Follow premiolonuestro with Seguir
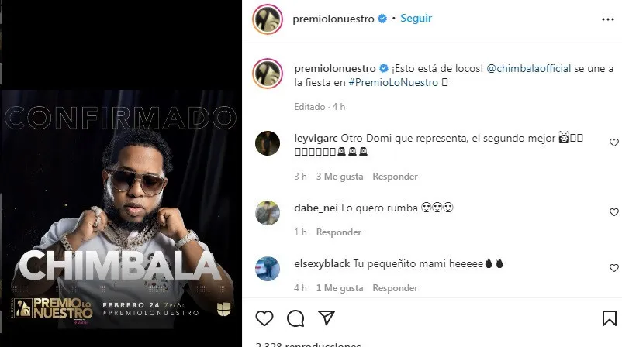The height and width of the screenshot is (347, 622). (x=416, y=19)
